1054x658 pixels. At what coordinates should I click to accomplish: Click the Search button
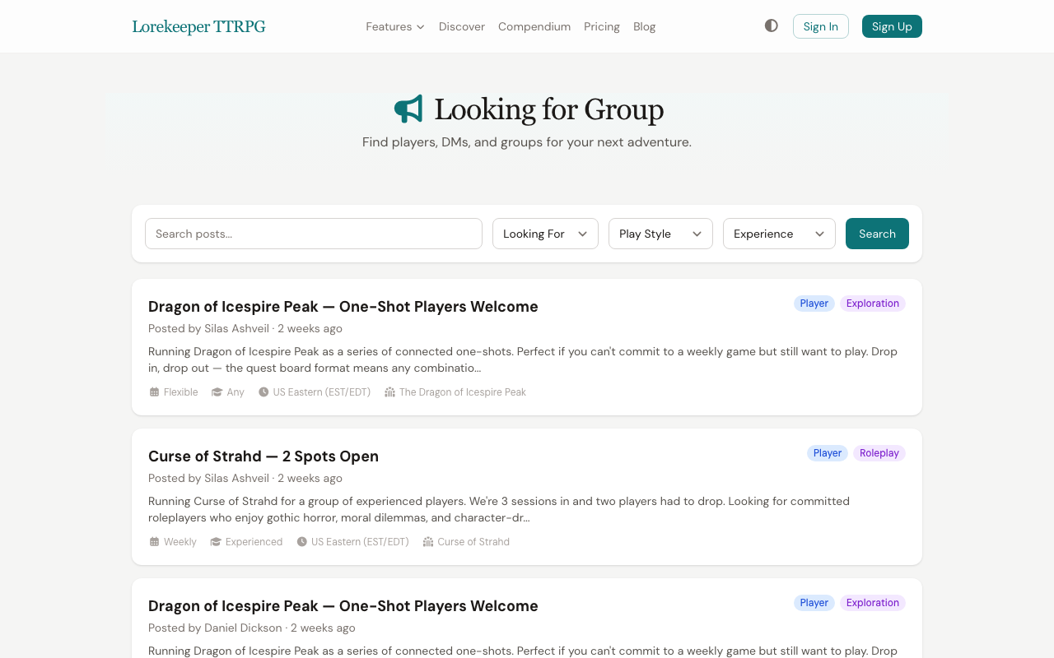click(876, 234)
